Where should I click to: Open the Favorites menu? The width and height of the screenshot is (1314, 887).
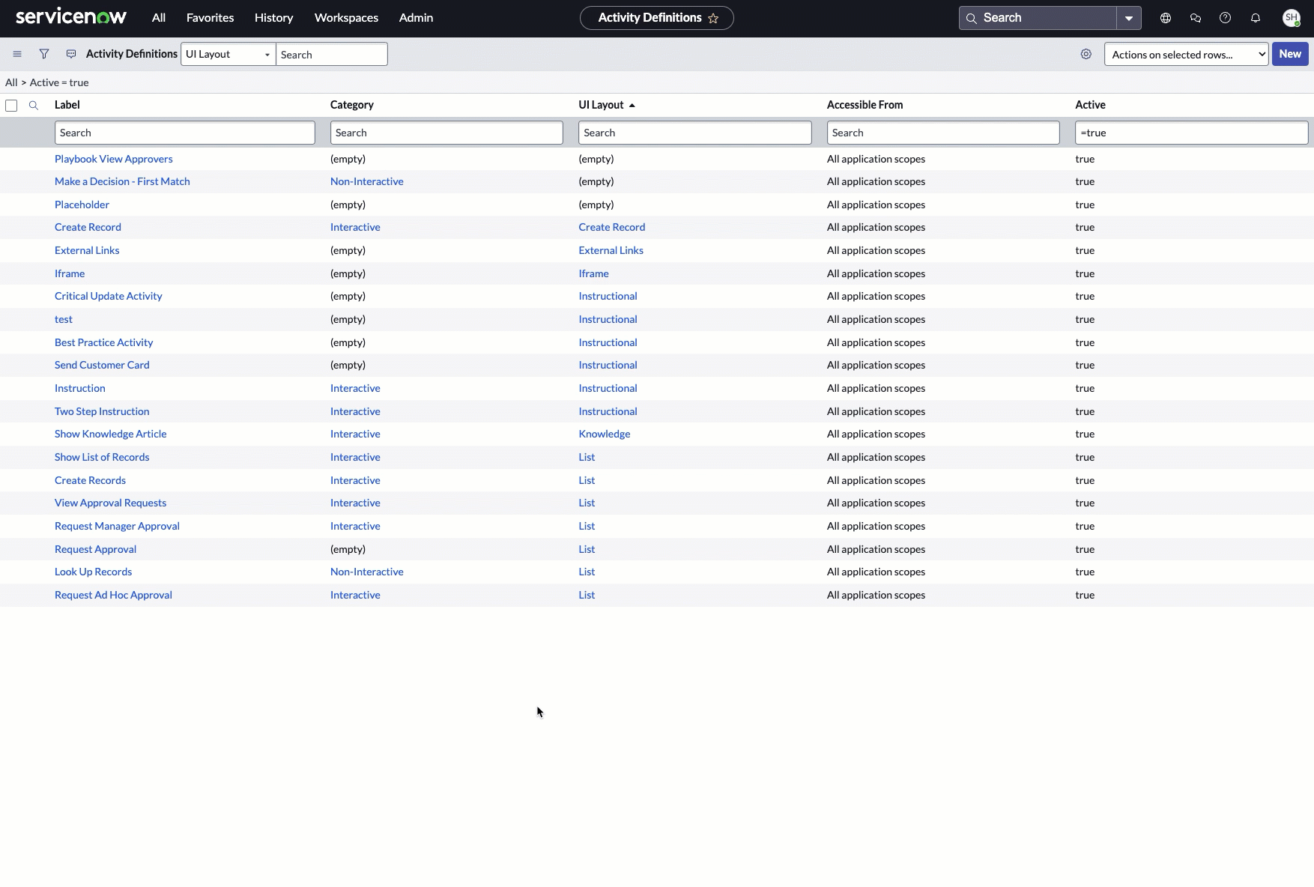pyautogui.click(x=210, y=18)
